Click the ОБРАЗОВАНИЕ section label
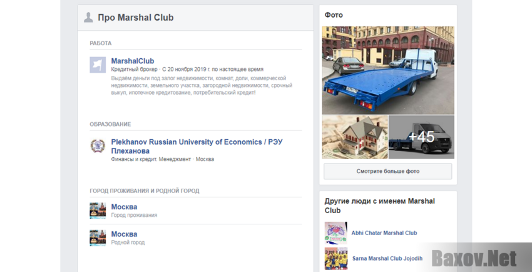 click(x=110, y=124)
